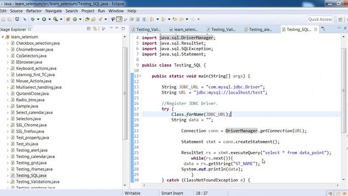The image size is (348, 196).
Task: Navigate back with yellow left arrow
Action: (x=182, y=20)
